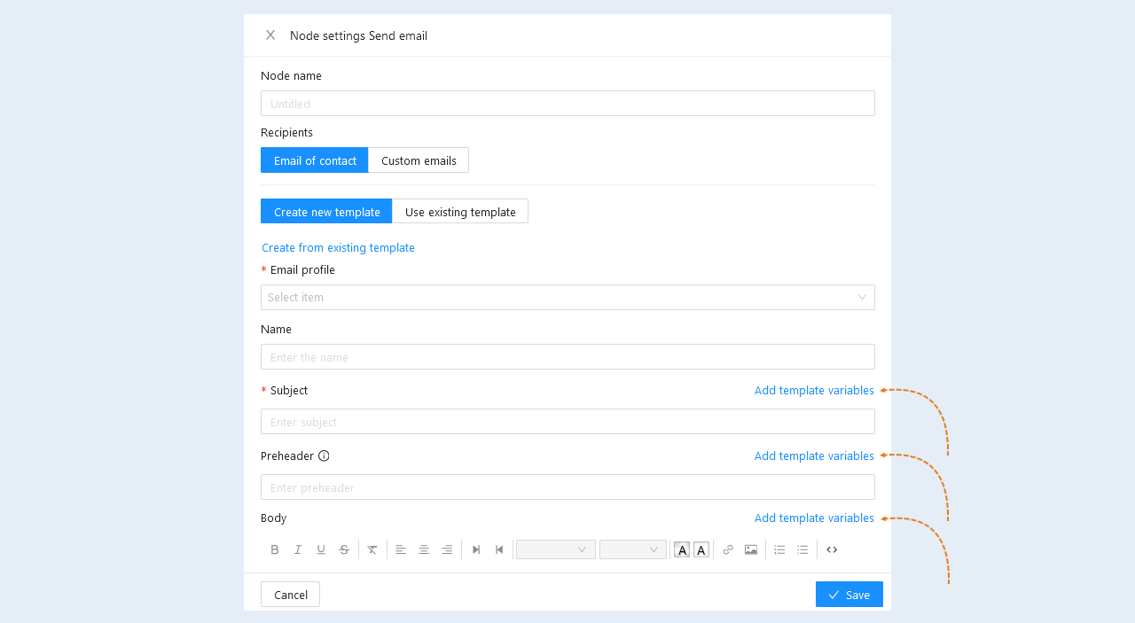Viewport: 1135px width, 623px height.
Task: Open the text color picker
Action: pos(682,549)
